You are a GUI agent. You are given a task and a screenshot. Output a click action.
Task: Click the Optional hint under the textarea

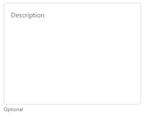tap(13, 109)
